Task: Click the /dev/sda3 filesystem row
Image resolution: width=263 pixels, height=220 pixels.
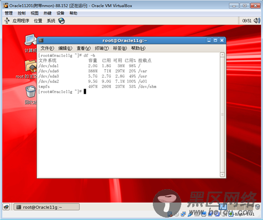Action: (93, 76)
